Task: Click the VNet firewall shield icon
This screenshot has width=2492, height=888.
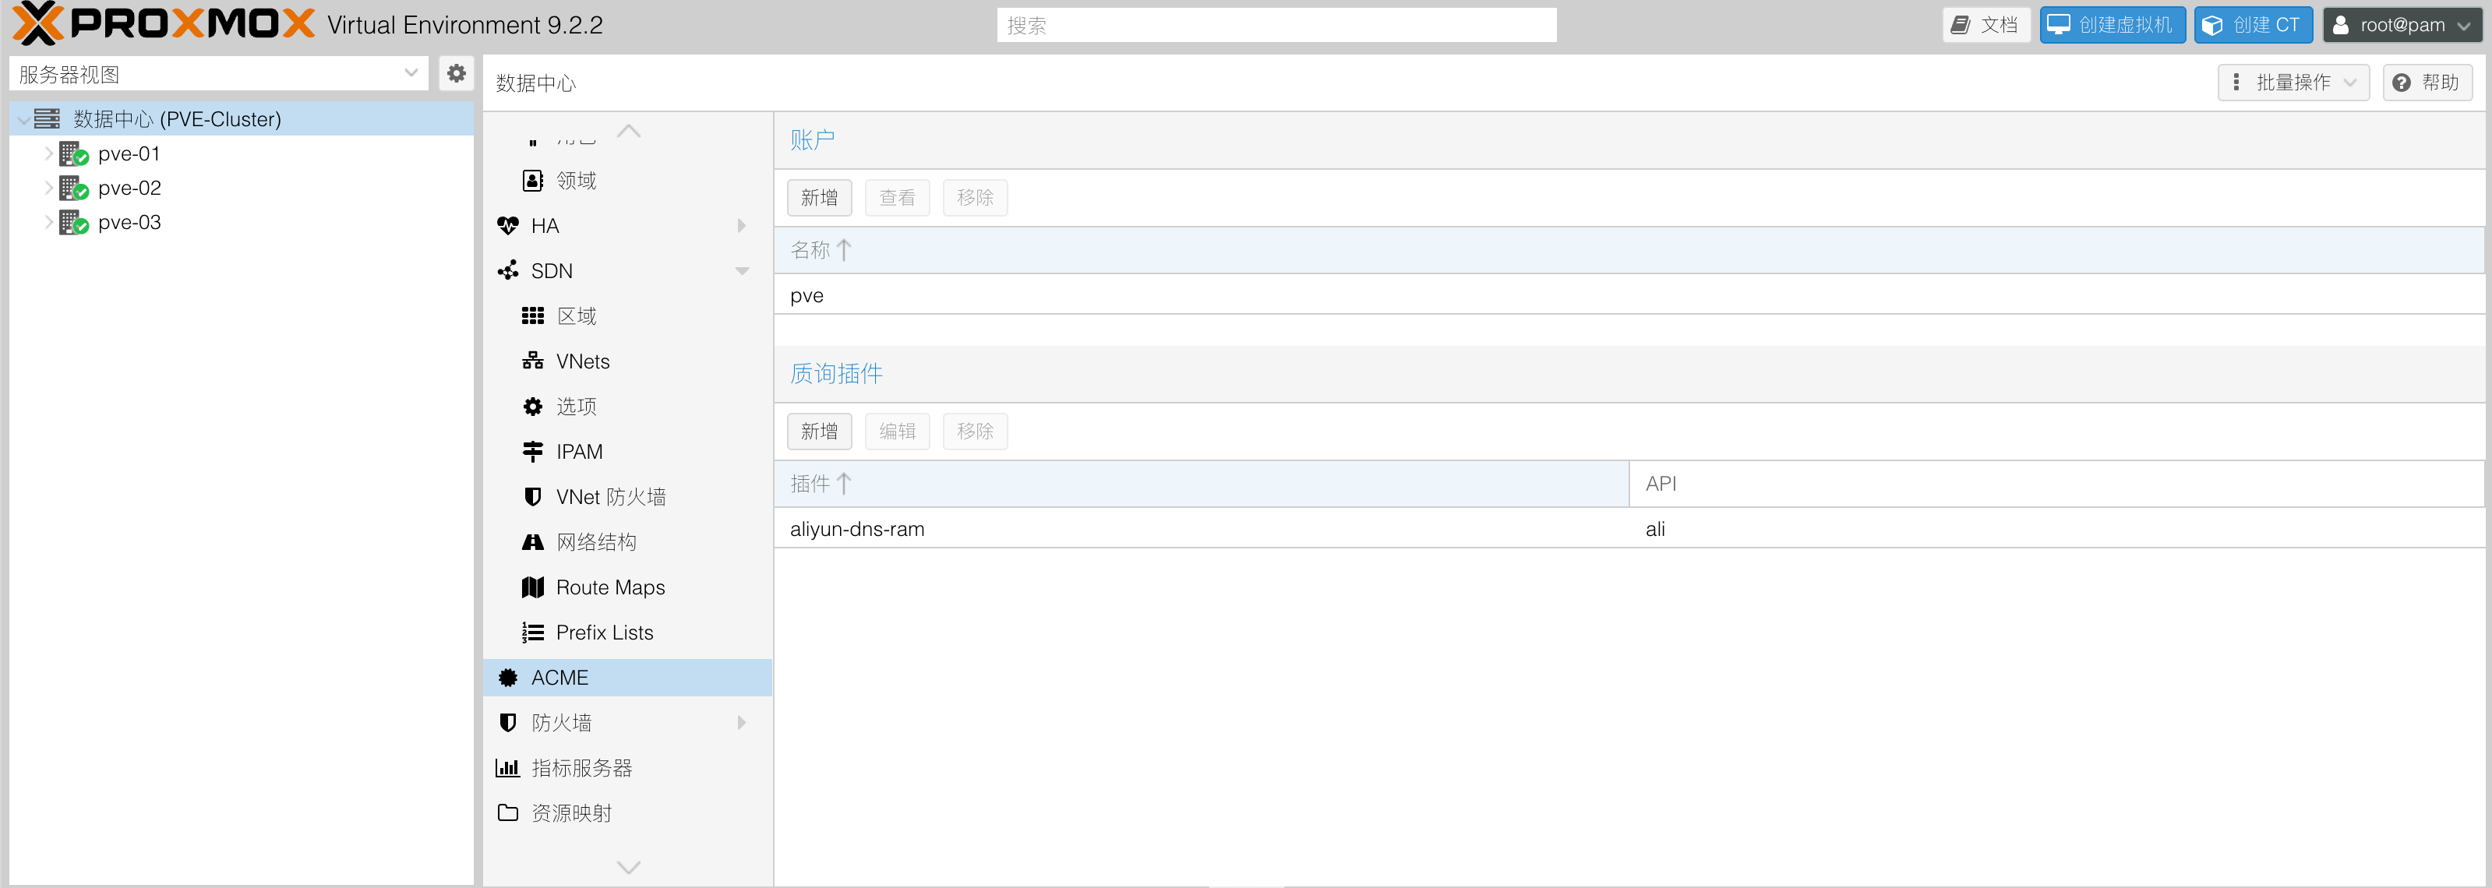Action: click(533, 497)
